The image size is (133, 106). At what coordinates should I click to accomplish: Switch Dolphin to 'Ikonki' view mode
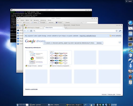pos(34,23)
